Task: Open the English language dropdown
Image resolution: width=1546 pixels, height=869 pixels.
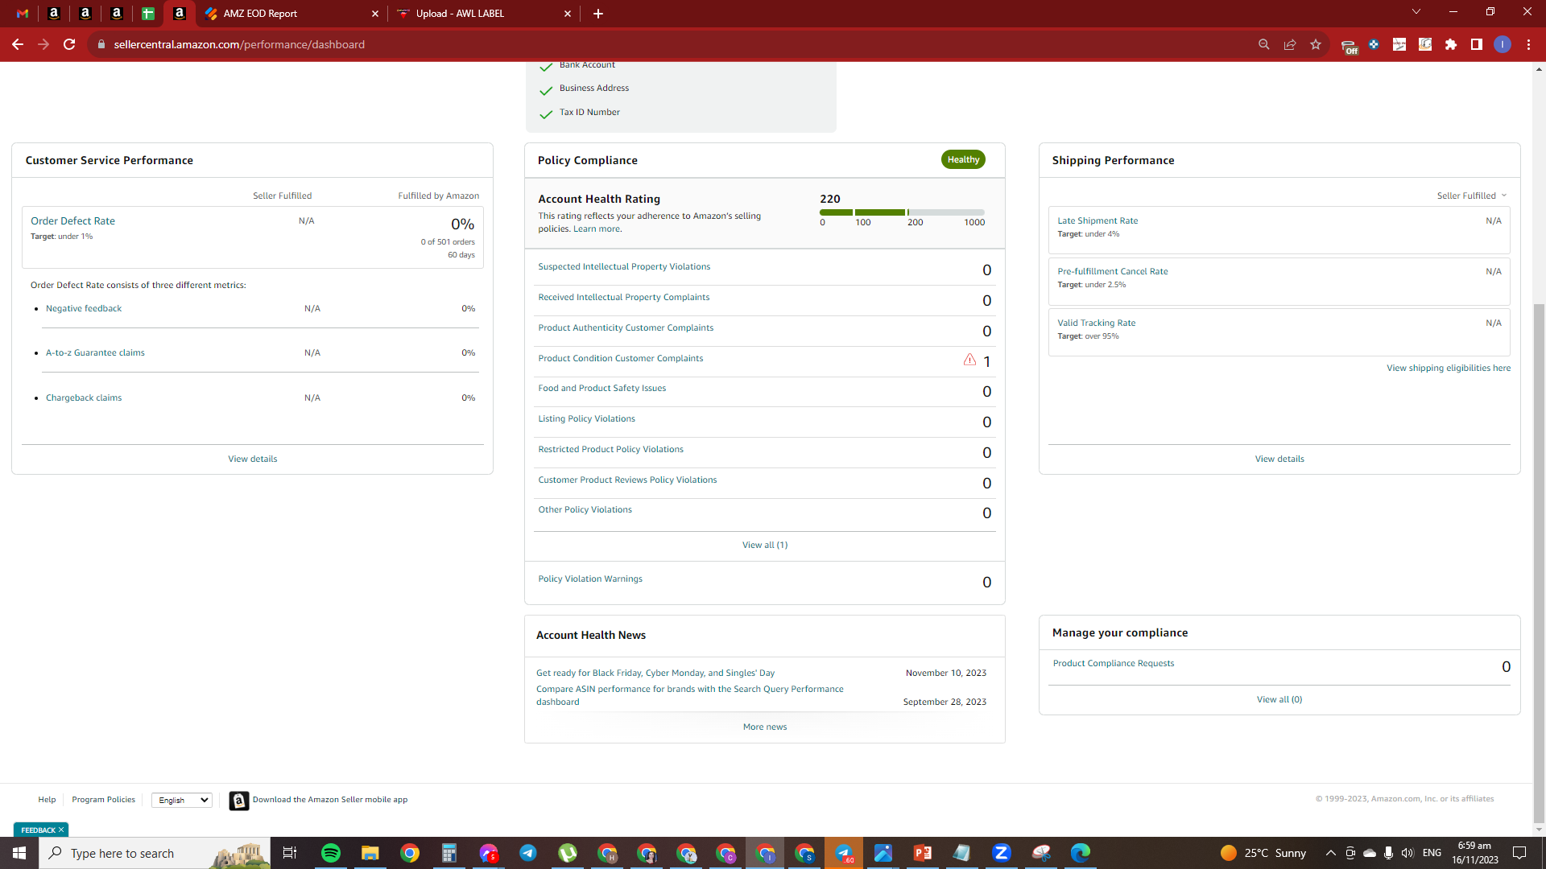Action: [182, 800]
